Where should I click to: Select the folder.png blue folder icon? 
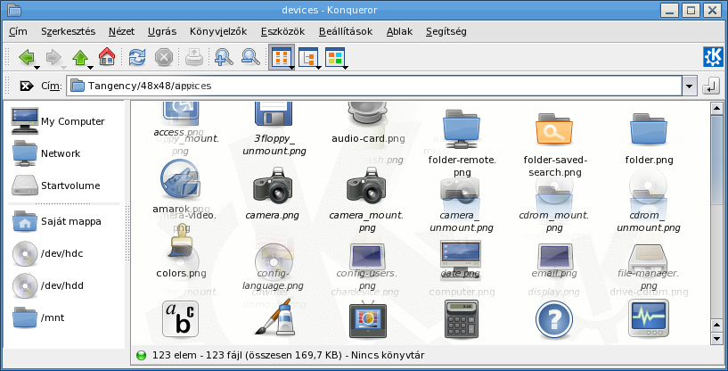(x=649, y=128)
